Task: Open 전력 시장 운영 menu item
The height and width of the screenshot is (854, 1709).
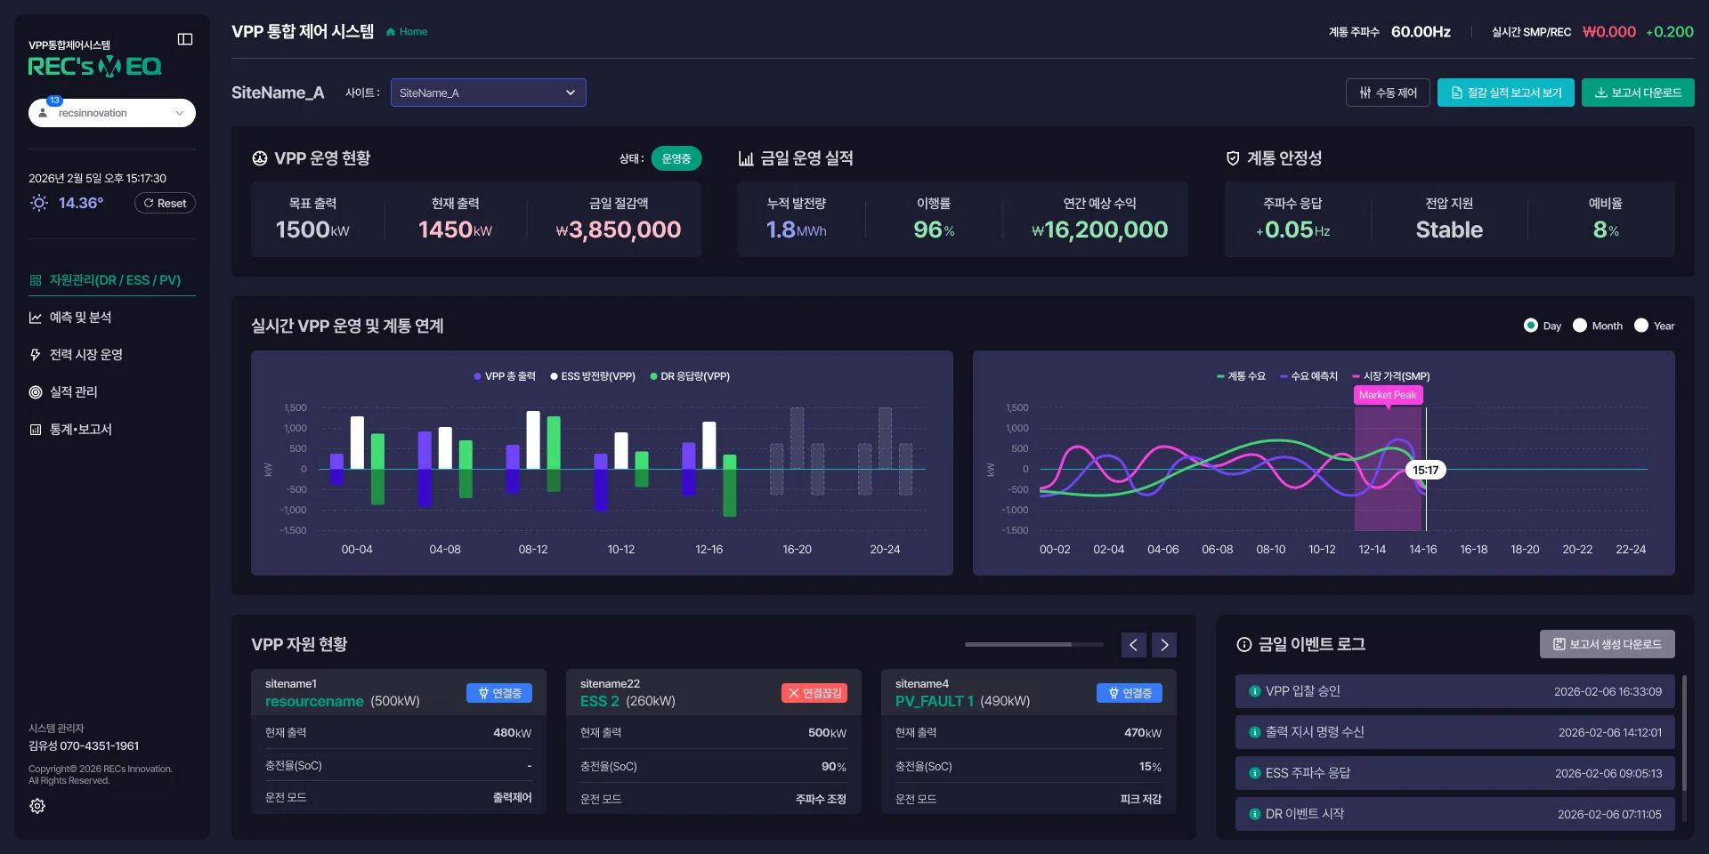Action: click(x=85, y=355)
